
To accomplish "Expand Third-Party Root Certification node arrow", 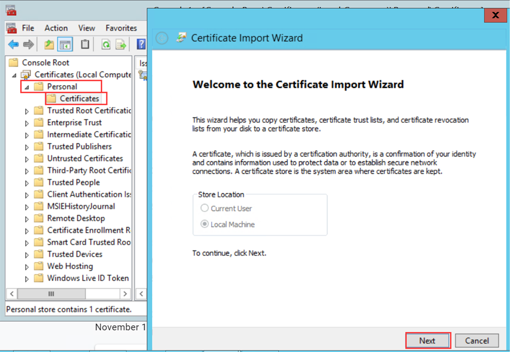I will (x=27, y=171).
